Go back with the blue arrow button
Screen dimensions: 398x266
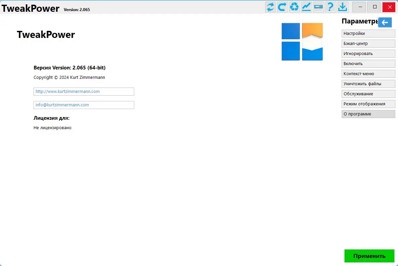tap(385, 22)
